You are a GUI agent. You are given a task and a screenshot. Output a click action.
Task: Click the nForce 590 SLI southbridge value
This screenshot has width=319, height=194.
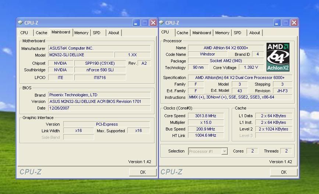[x=100, y=70]
